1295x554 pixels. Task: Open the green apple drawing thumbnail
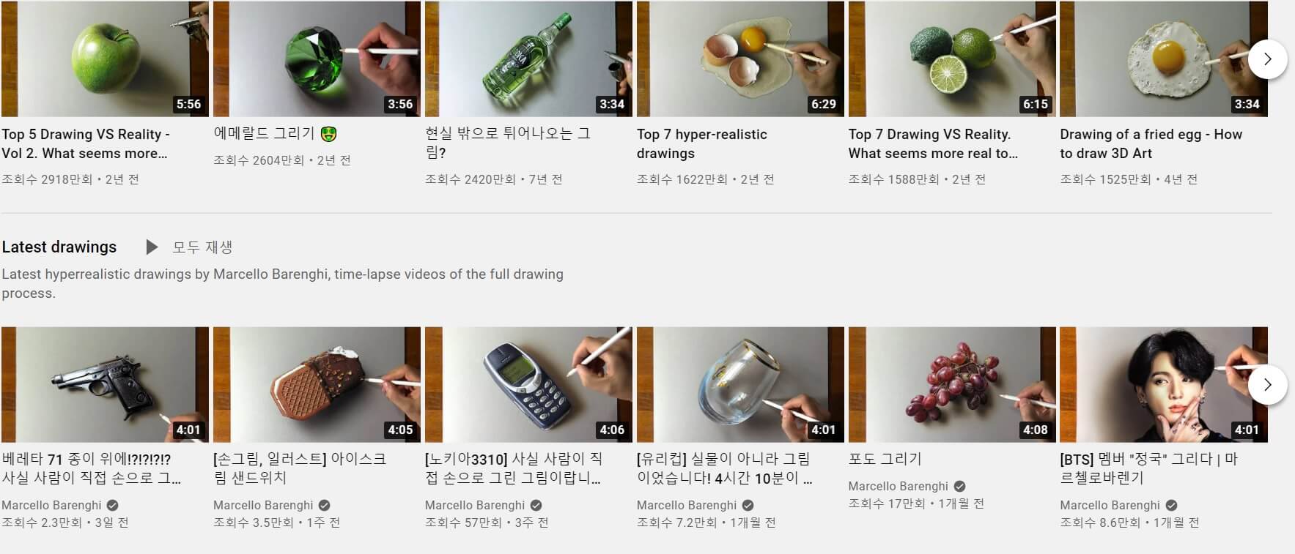point(106,59)
